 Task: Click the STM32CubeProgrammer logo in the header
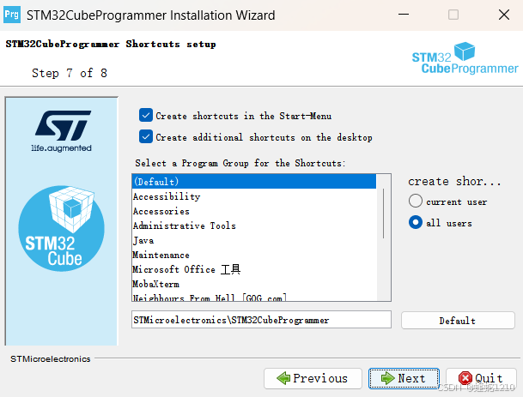click(465, 58)
